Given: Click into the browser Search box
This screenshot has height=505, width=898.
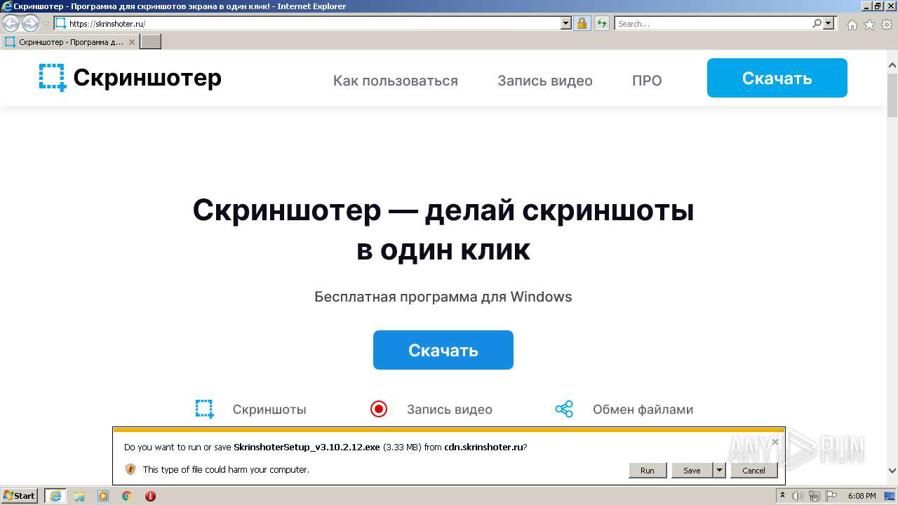Looking at the screenshot, I should (x=713, y=23).
